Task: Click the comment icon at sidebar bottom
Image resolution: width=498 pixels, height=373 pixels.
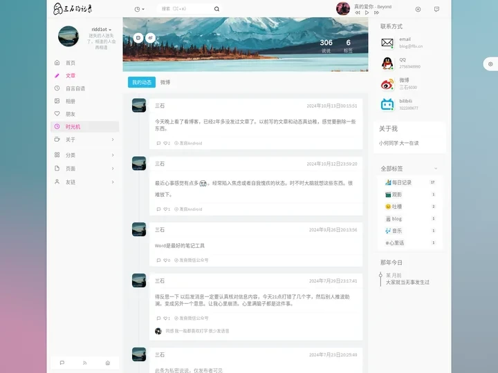Action: coord(62,363)
